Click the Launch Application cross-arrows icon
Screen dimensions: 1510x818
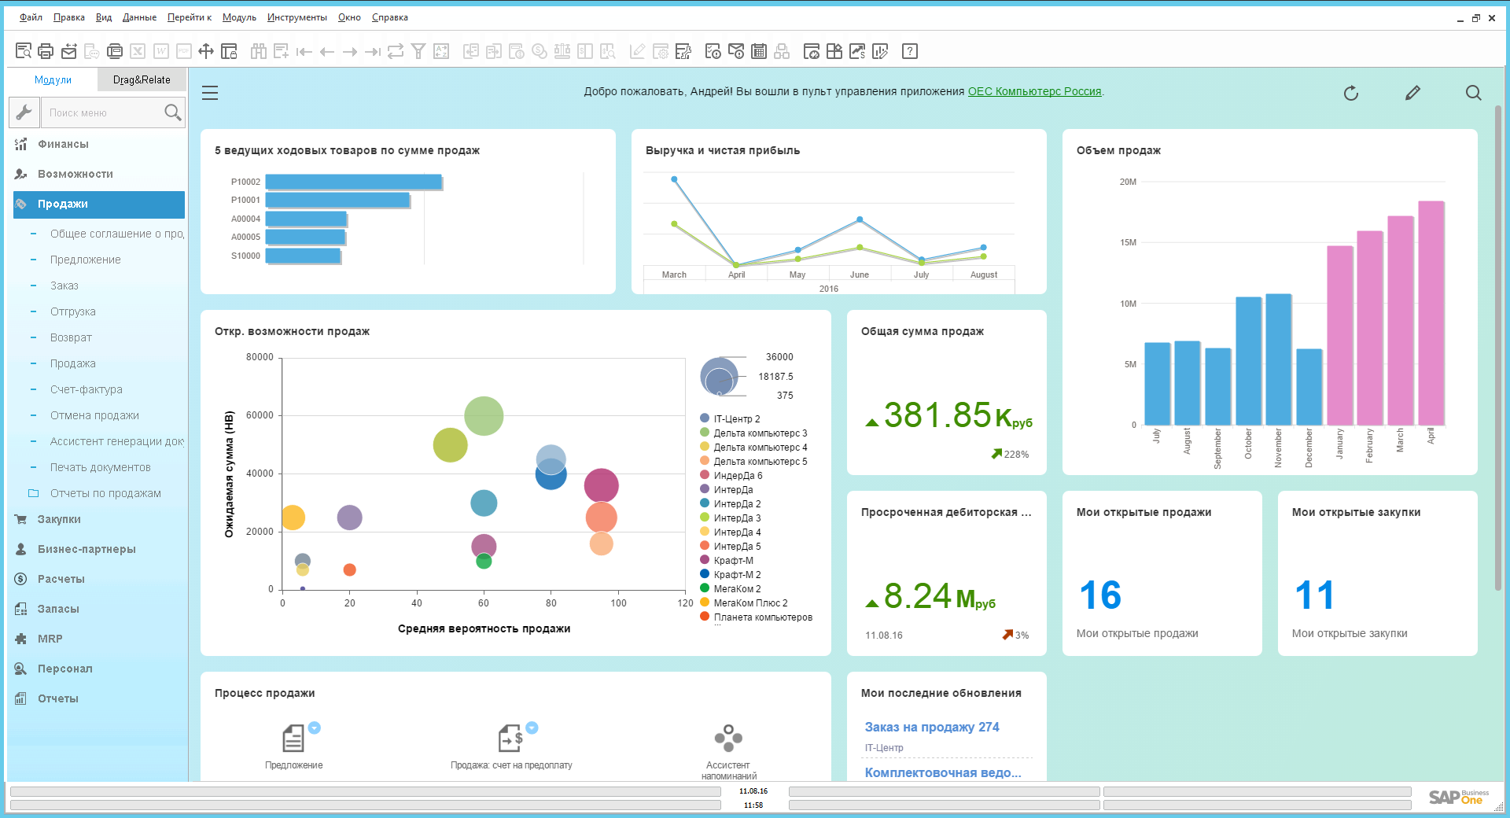coord(206,51)
